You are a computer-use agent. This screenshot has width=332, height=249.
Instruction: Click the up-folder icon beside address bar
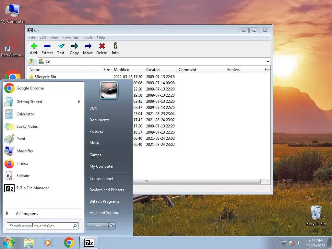click(31, 61)
